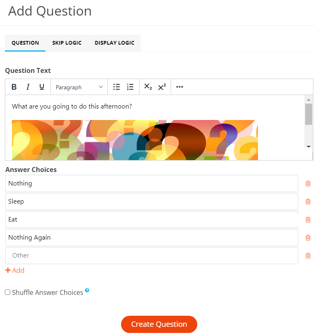
Task: Open the Display Logic tab
Action: click(x=114, y=43)
